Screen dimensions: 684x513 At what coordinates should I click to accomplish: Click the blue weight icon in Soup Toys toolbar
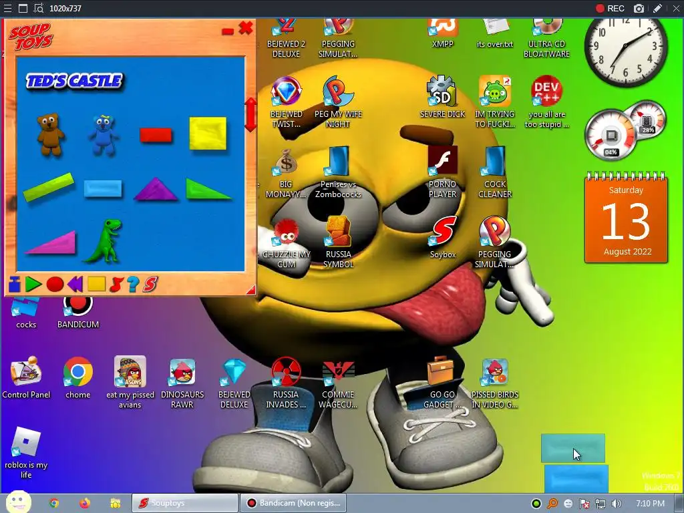[x=15, y=284]
